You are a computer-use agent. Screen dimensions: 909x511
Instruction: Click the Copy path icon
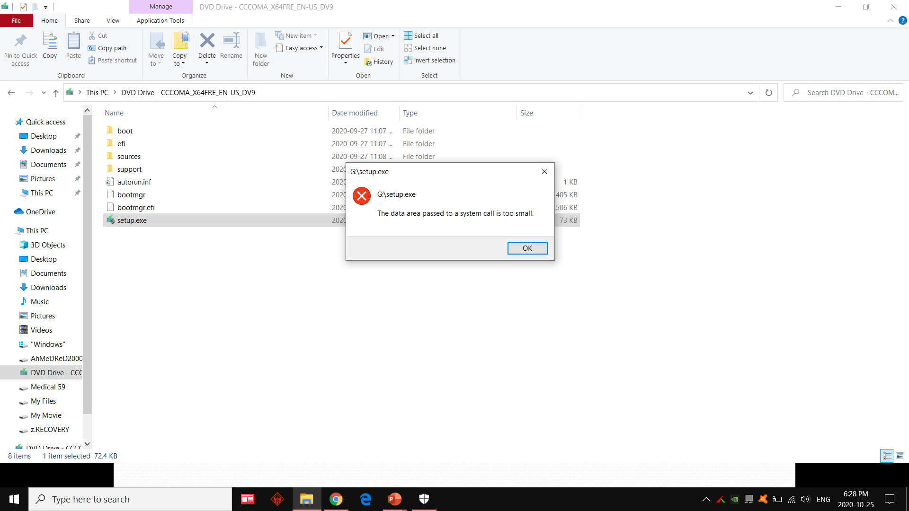(92, 48)
